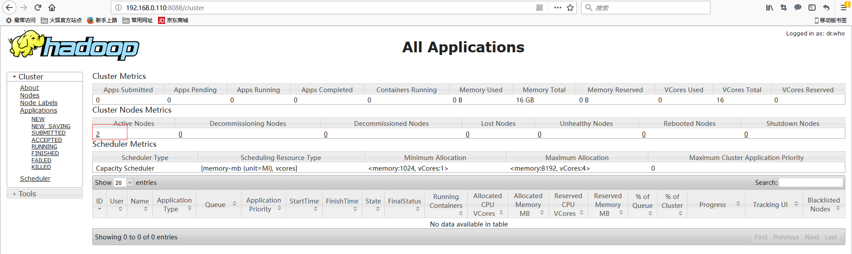Screen dimensions: 852x254
Task: Open the 新手上路 bookmark
Action: (x=102, y=20)
